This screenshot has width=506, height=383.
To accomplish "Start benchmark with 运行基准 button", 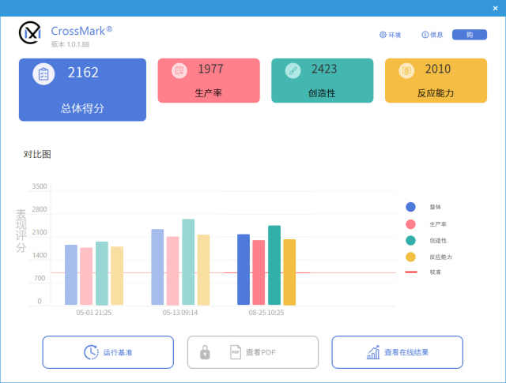I will [x=108, y=352].
